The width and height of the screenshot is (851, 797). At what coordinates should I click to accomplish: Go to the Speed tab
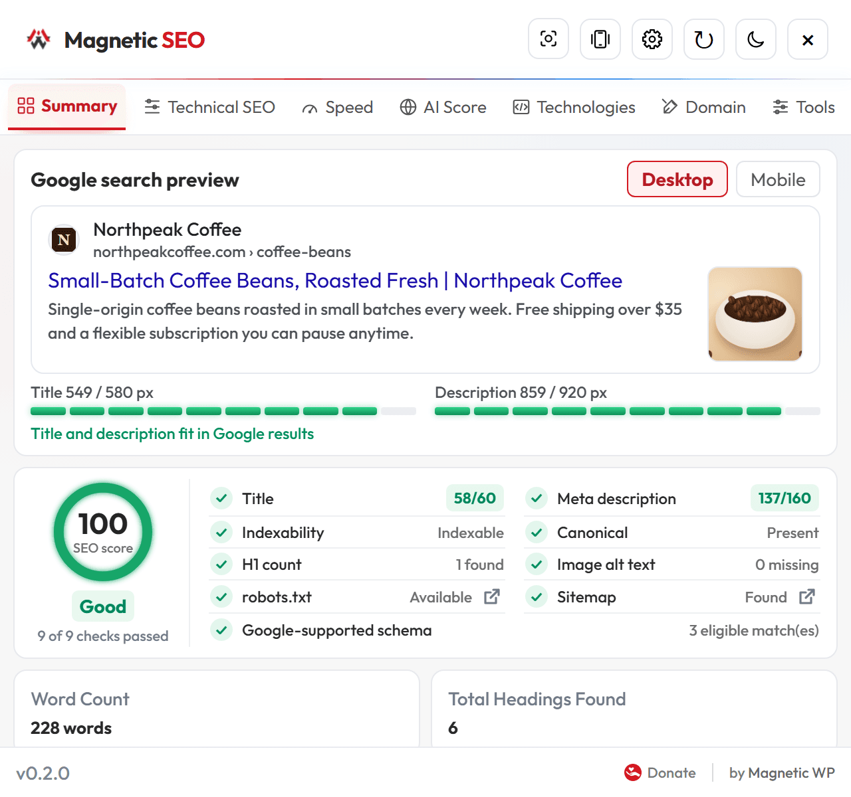[x=338, y=107]
